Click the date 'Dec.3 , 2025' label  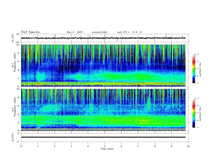(x=75, y=32)
